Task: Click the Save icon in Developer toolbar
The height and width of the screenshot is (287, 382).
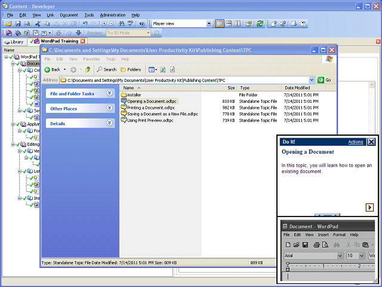Action: (18, 24)
